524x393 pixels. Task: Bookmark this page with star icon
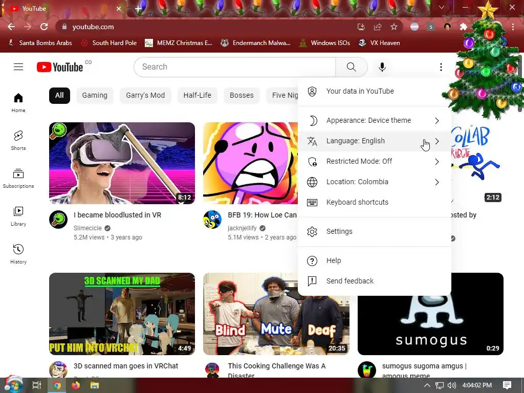coord(394,27)
